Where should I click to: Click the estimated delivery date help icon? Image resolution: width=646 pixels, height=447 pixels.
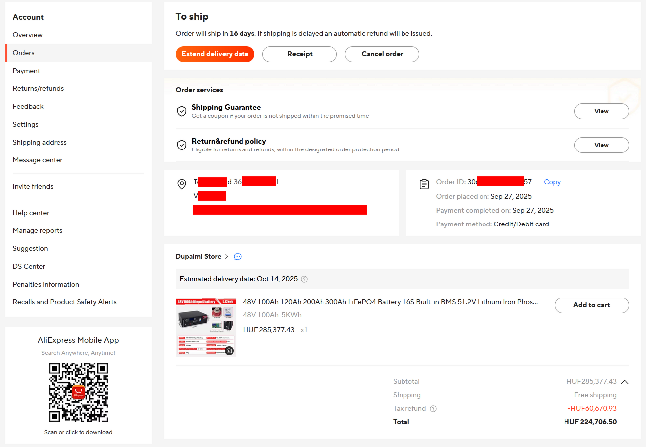click(304, 279)
